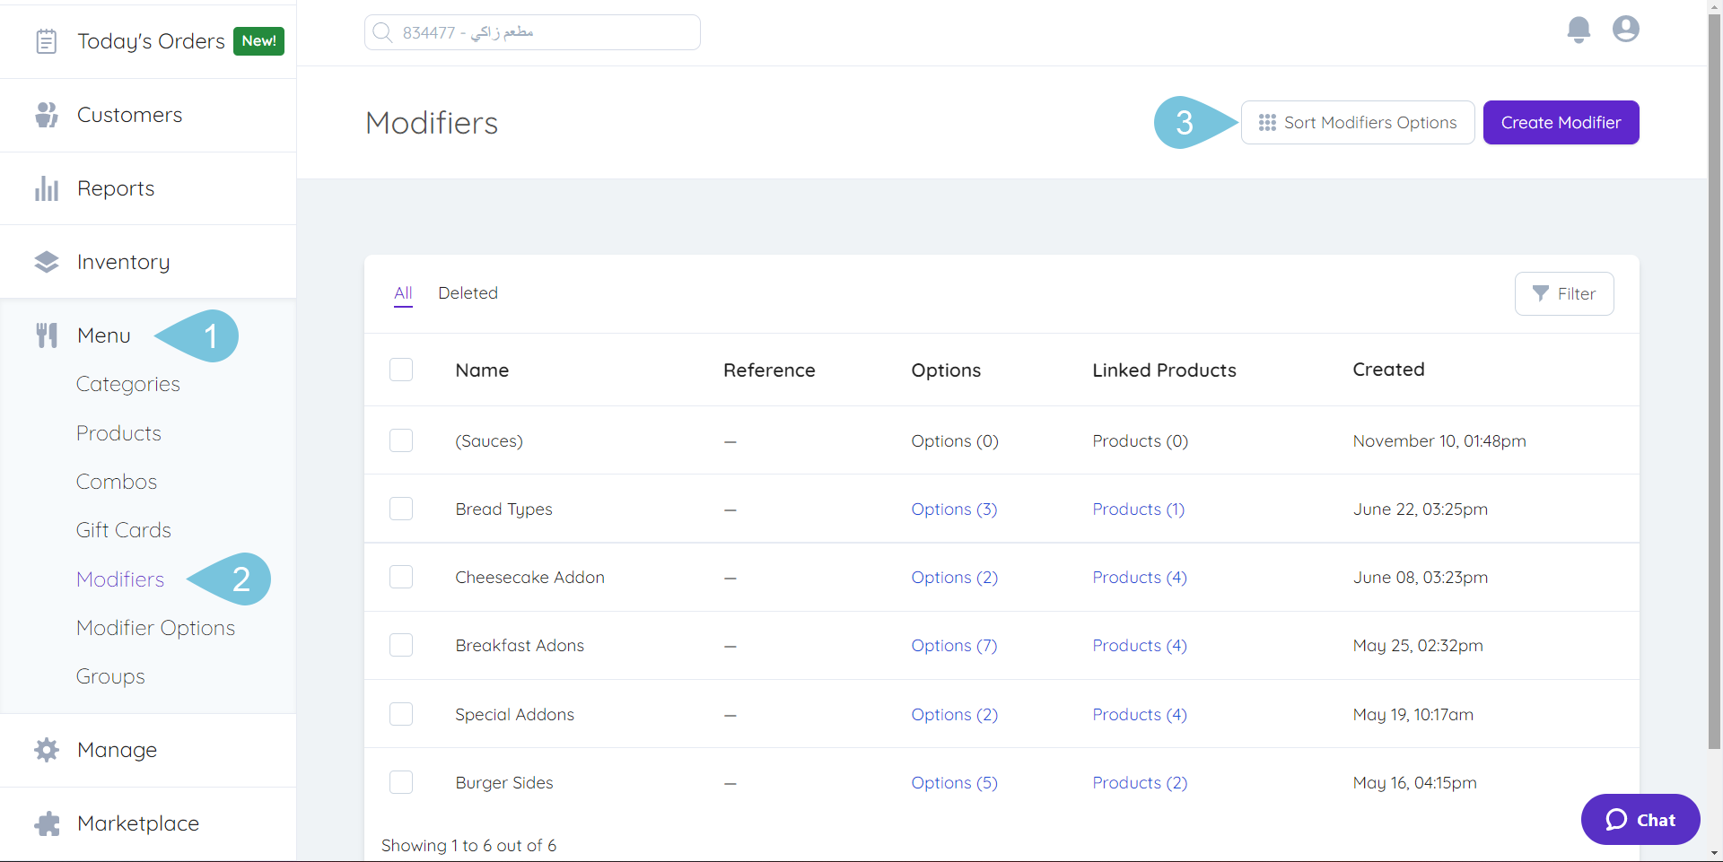Open the user account avatar menu

1625,29
